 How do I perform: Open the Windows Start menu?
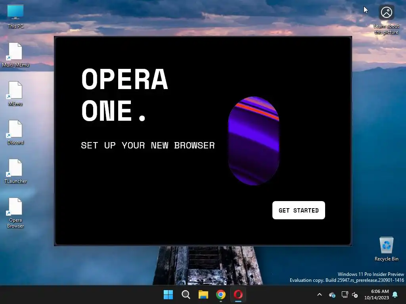click(168, 294)
